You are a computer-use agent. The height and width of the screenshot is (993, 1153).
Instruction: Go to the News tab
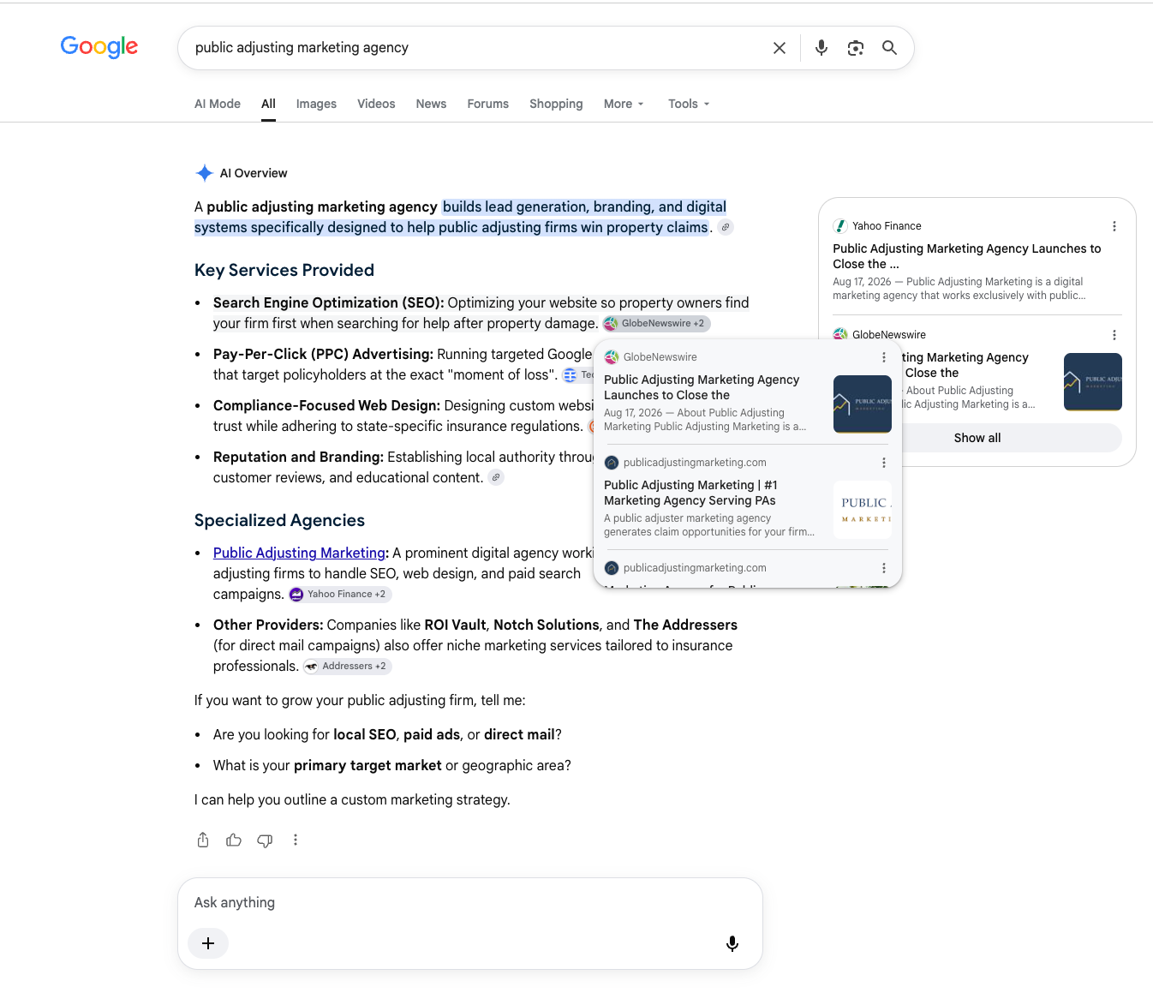(431, 104)
